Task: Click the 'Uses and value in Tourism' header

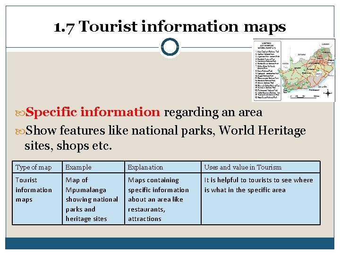Action: click(x=261, y=167)
